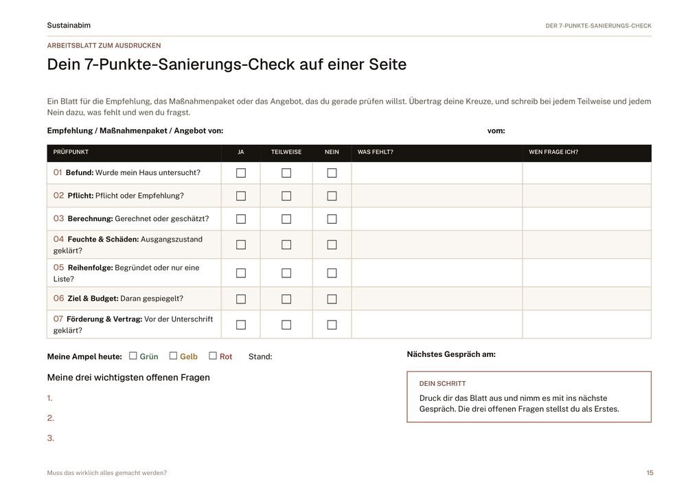Screen dimensions: 699x495
Task: Check Teilweise for Reihenfolge row
Action: pos(286,273)
